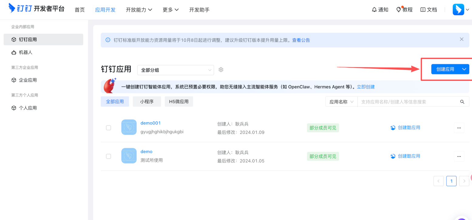Click the 创建酷应用 icon in demo row
The image size is (472, 220).
393,156
